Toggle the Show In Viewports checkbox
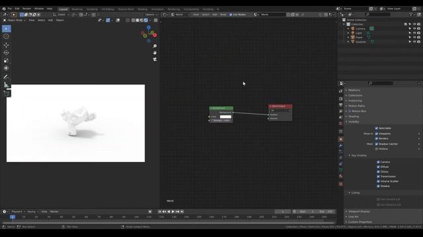 pos(376,134)
